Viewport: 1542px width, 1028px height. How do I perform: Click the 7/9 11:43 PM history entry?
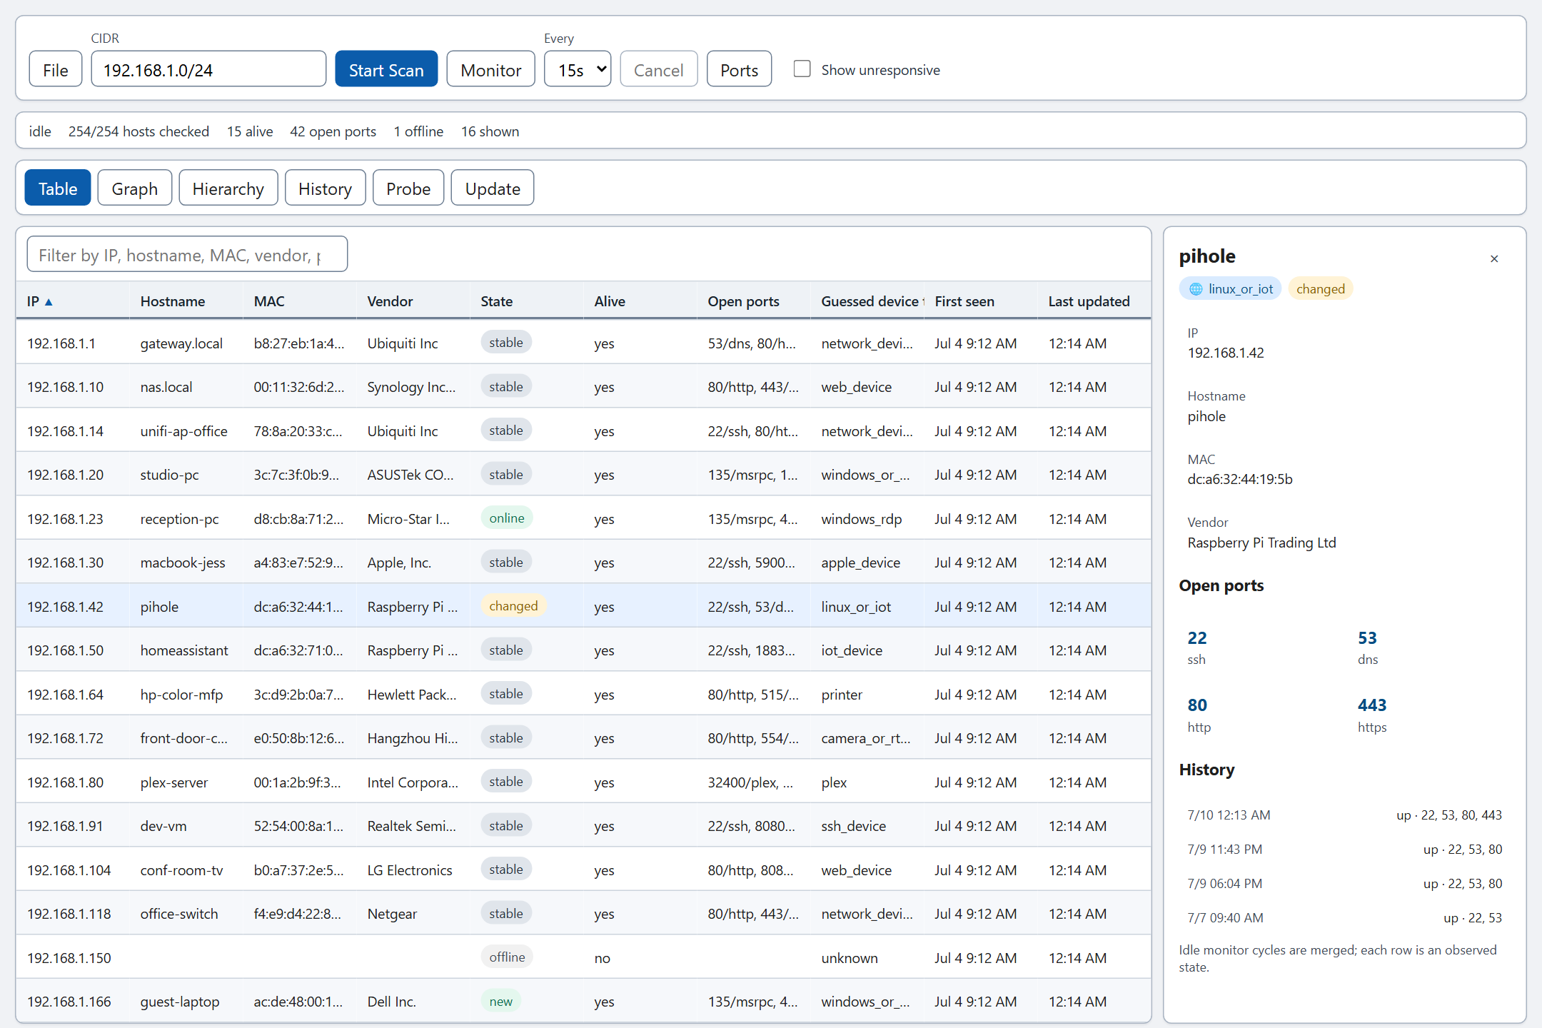(1344, 850)
